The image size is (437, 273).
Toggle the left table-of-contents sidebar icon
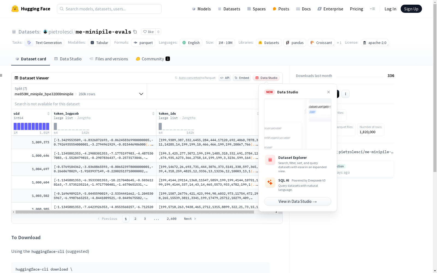[x=1, y=75]
